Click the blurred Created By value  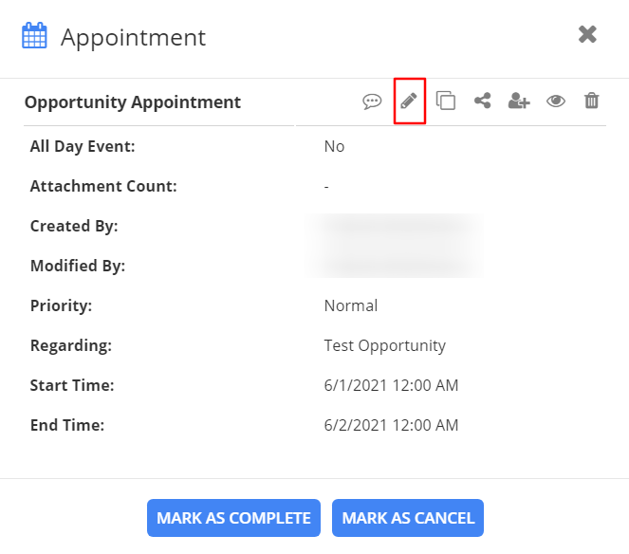(394, 228)
